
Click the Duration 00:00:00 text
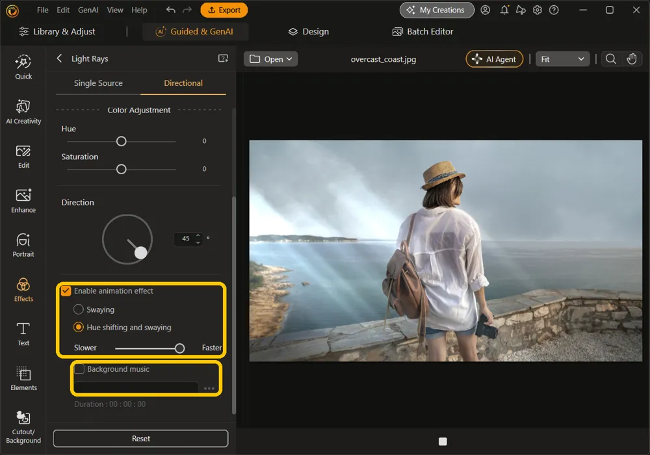point(110,404)
